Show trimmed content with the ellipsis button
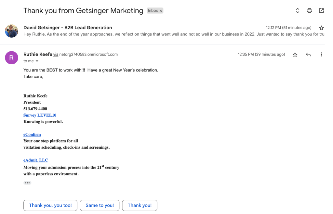This screenshot has height=214, width=333. [27, 183]
